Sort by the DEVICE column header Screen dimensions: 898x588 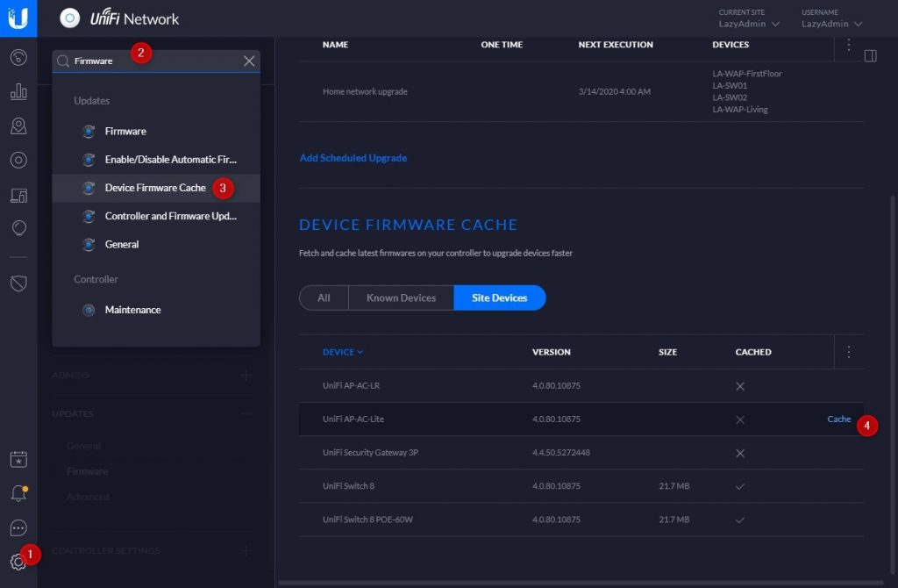pos(343,352)
